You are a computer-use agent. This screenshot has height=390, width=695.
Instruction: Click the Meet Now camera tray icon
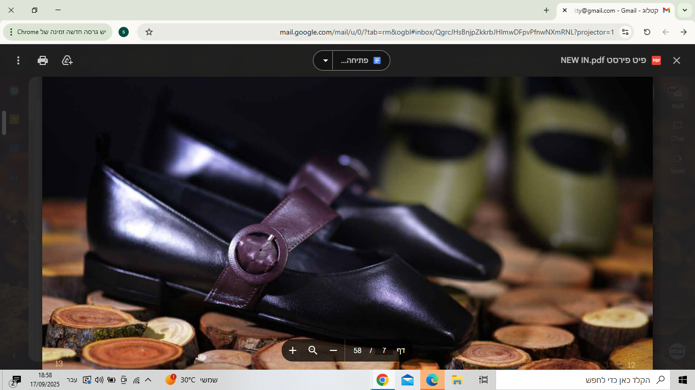tap(124, 380)
